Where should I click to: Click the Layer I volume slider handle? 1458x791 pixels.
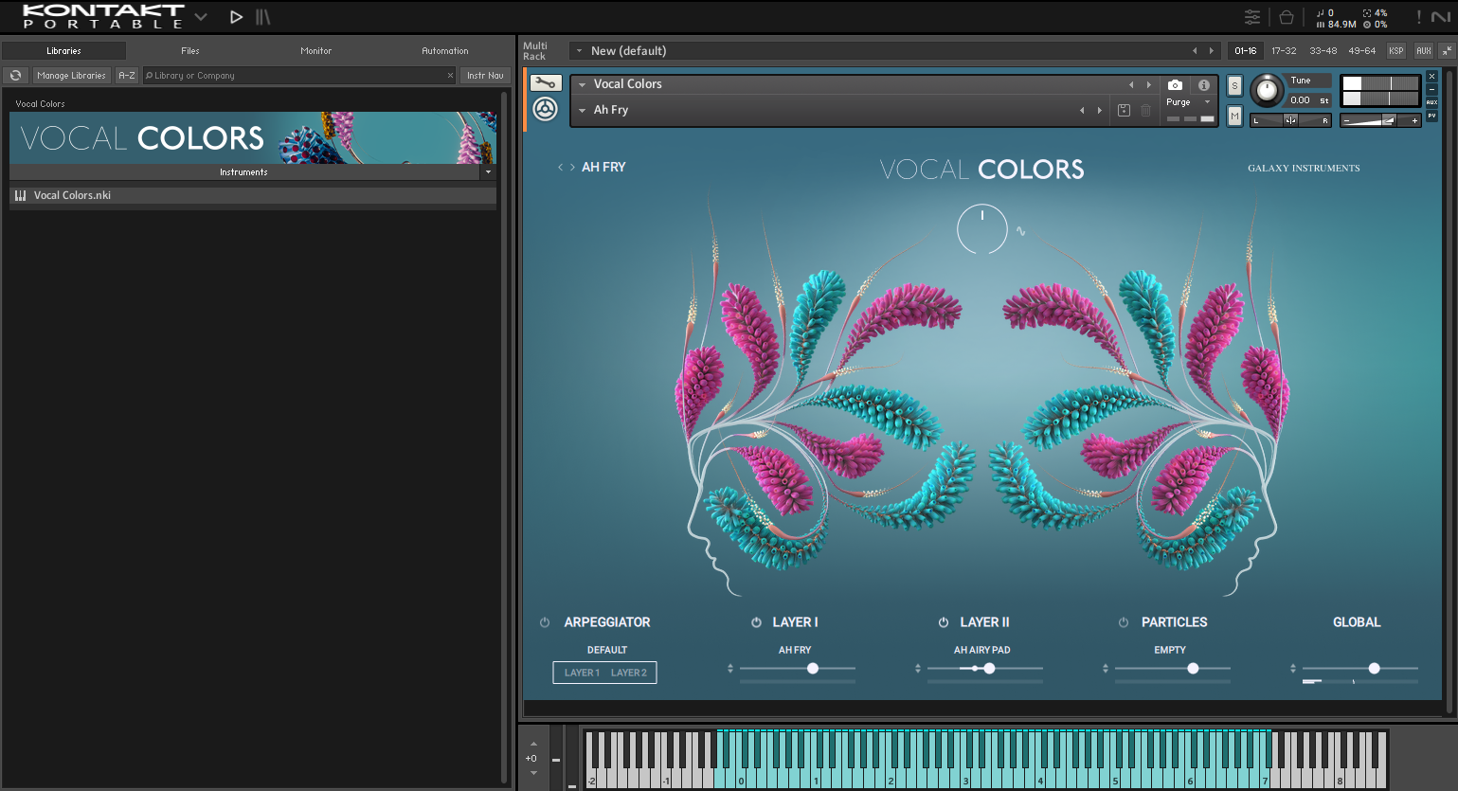point(813,669)
